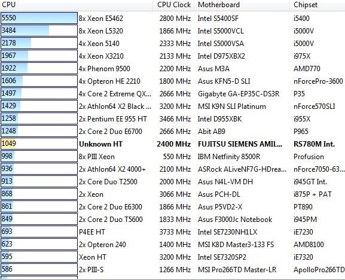This screenshot has height=280, width=345.
Task: Select the Xeon HT 3200 MHz row
Action: [x=172, y=257]
